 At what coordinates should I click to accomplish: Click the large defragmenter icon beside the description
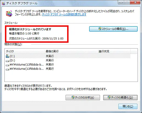(9, 14)
